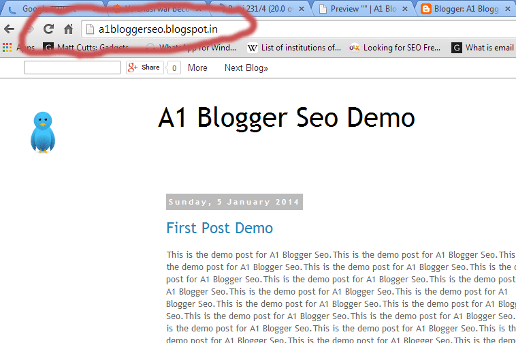
Task: Click the browser Back arrow button
Action: pos(9,29)
